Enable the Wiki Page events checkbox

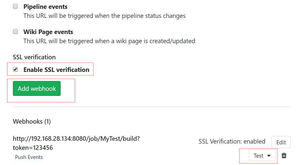click(15, 32)
